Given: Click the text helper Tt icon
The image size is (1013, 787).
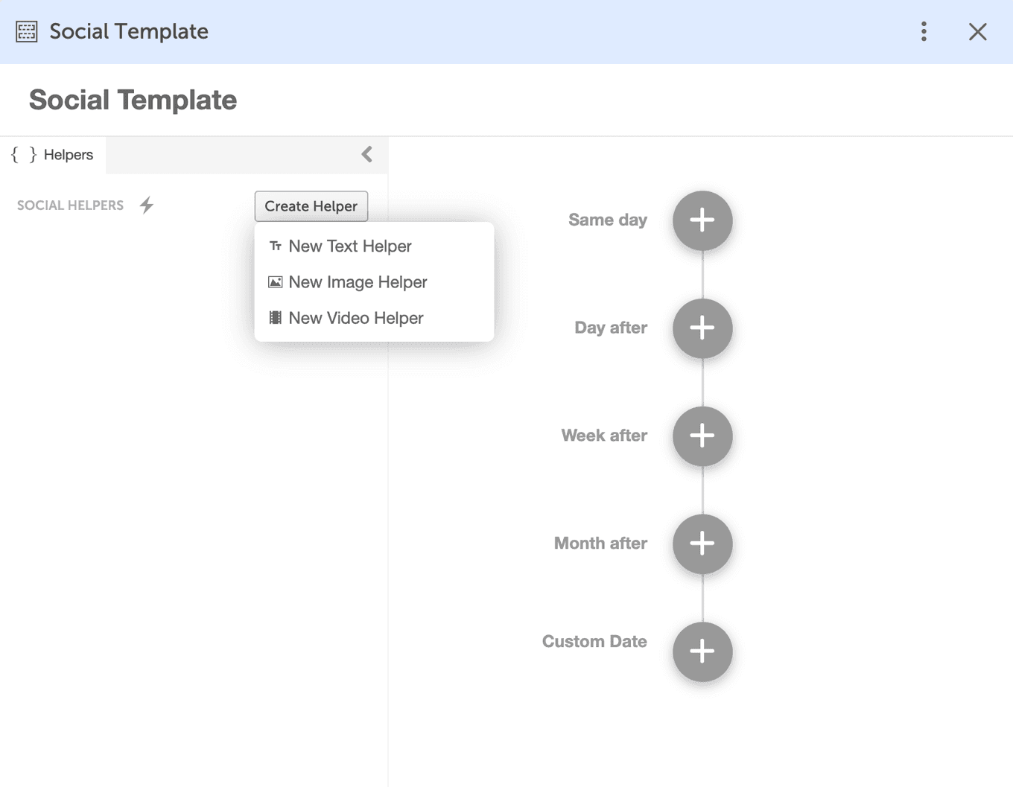Looking at the screenshot, I should pyautogui.click(x=275, y=246).
